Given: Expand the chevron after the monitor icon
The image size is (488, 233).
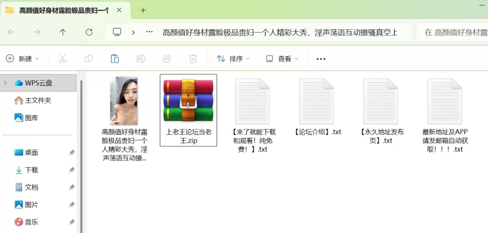Looking at the screenshot, I should point(133,32).
